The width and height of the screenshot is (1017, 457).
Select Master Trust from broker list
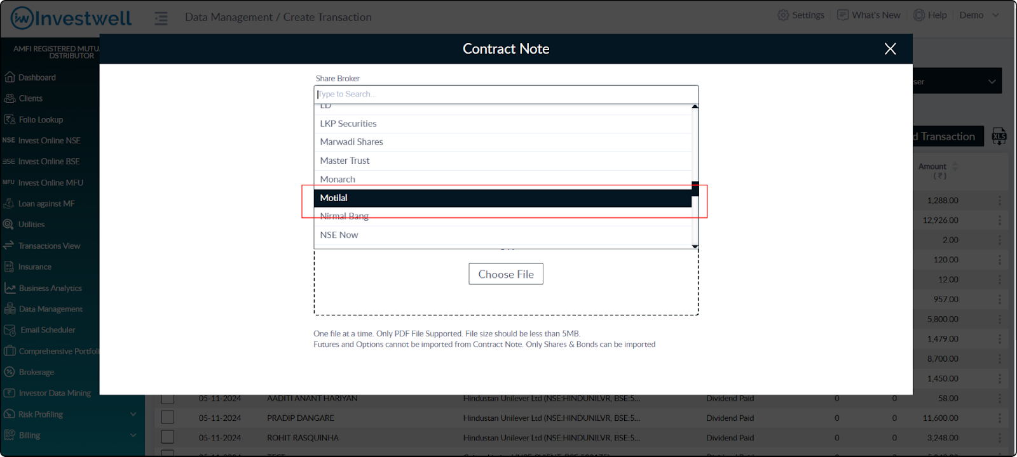503,161
